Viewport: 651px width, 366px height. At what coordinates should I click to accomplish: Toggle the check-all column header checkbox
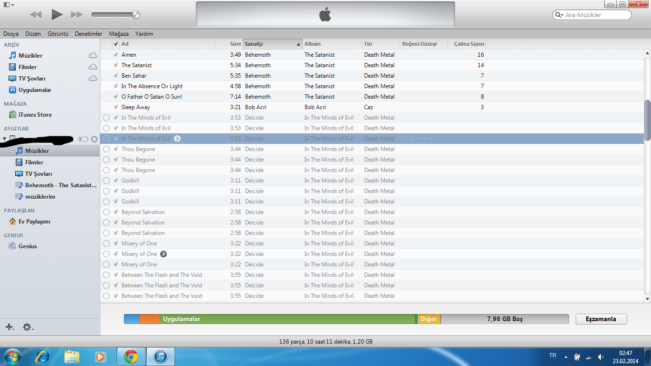[116, 44]
